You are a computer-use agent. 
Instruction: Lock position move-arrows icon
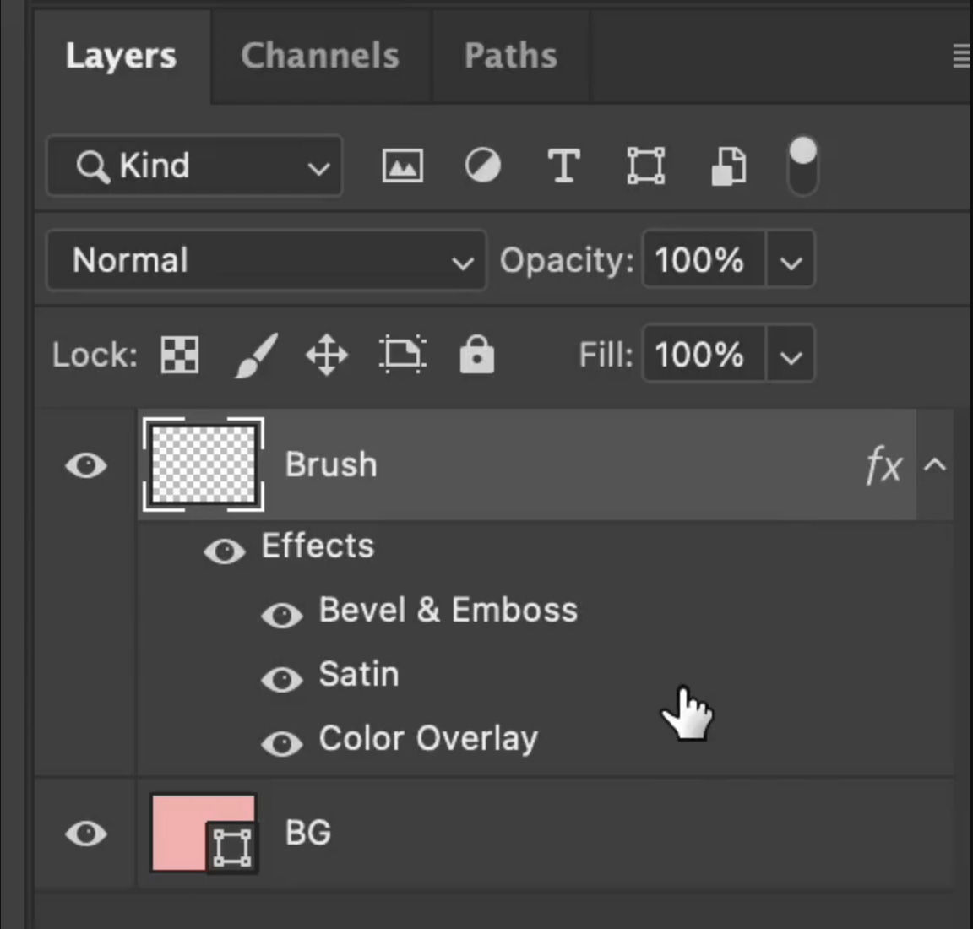coord(327,355)
